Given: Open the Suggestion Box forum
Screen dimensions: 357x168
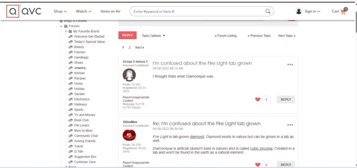Looking at the screenshot, I should coord(85,157).
